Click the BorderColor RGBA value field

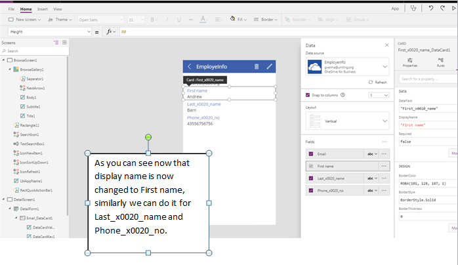click(x=428, y=183)
